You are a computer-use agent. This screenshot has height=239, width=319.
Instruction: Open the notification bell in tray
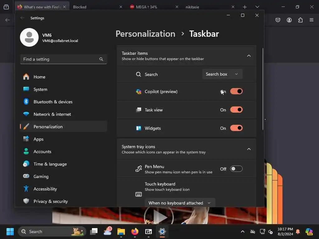pyautogui.click(x=298, y=232)
